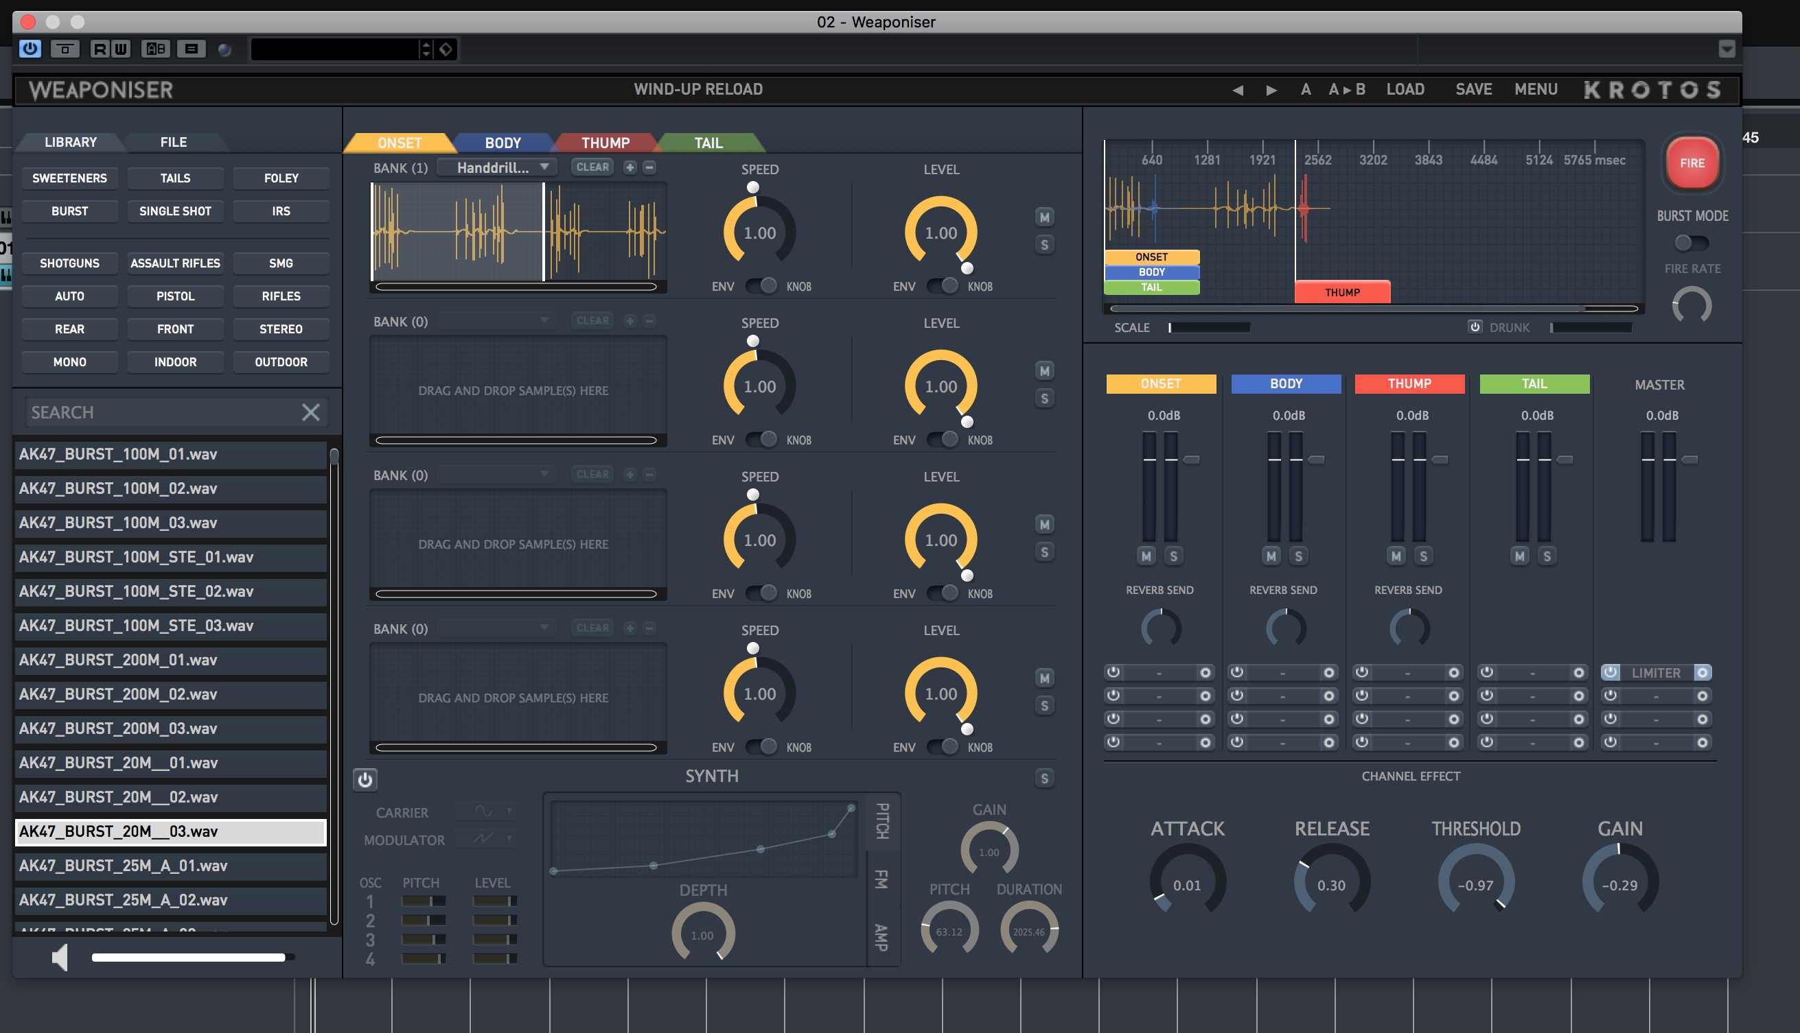This screenshot has width=1800, height=1033.
Task: Open LIMITER settings circle icon
Action: (1703, 672)
